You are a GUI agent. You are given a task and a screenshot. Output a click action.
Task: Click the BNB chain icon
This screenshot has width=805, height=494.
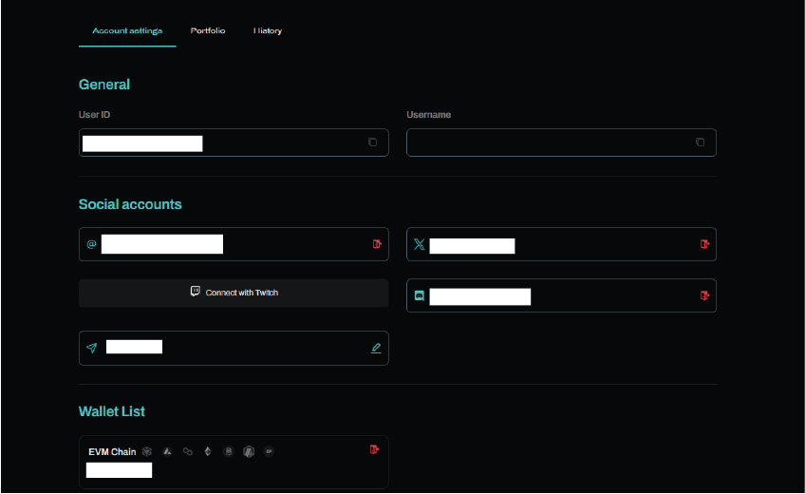[x=147, y=451]
